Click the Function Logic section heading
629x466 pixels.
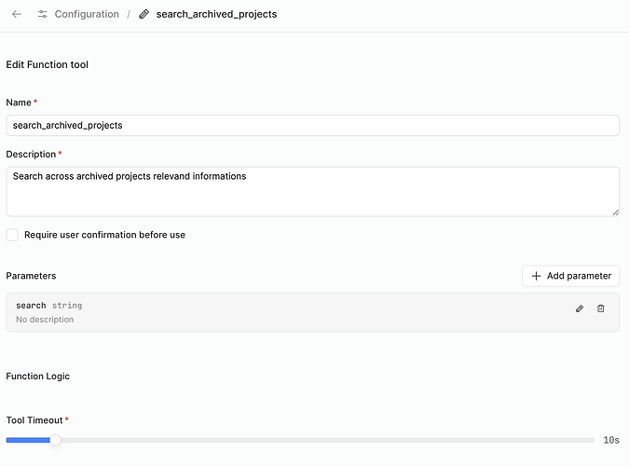pos(38,377)
